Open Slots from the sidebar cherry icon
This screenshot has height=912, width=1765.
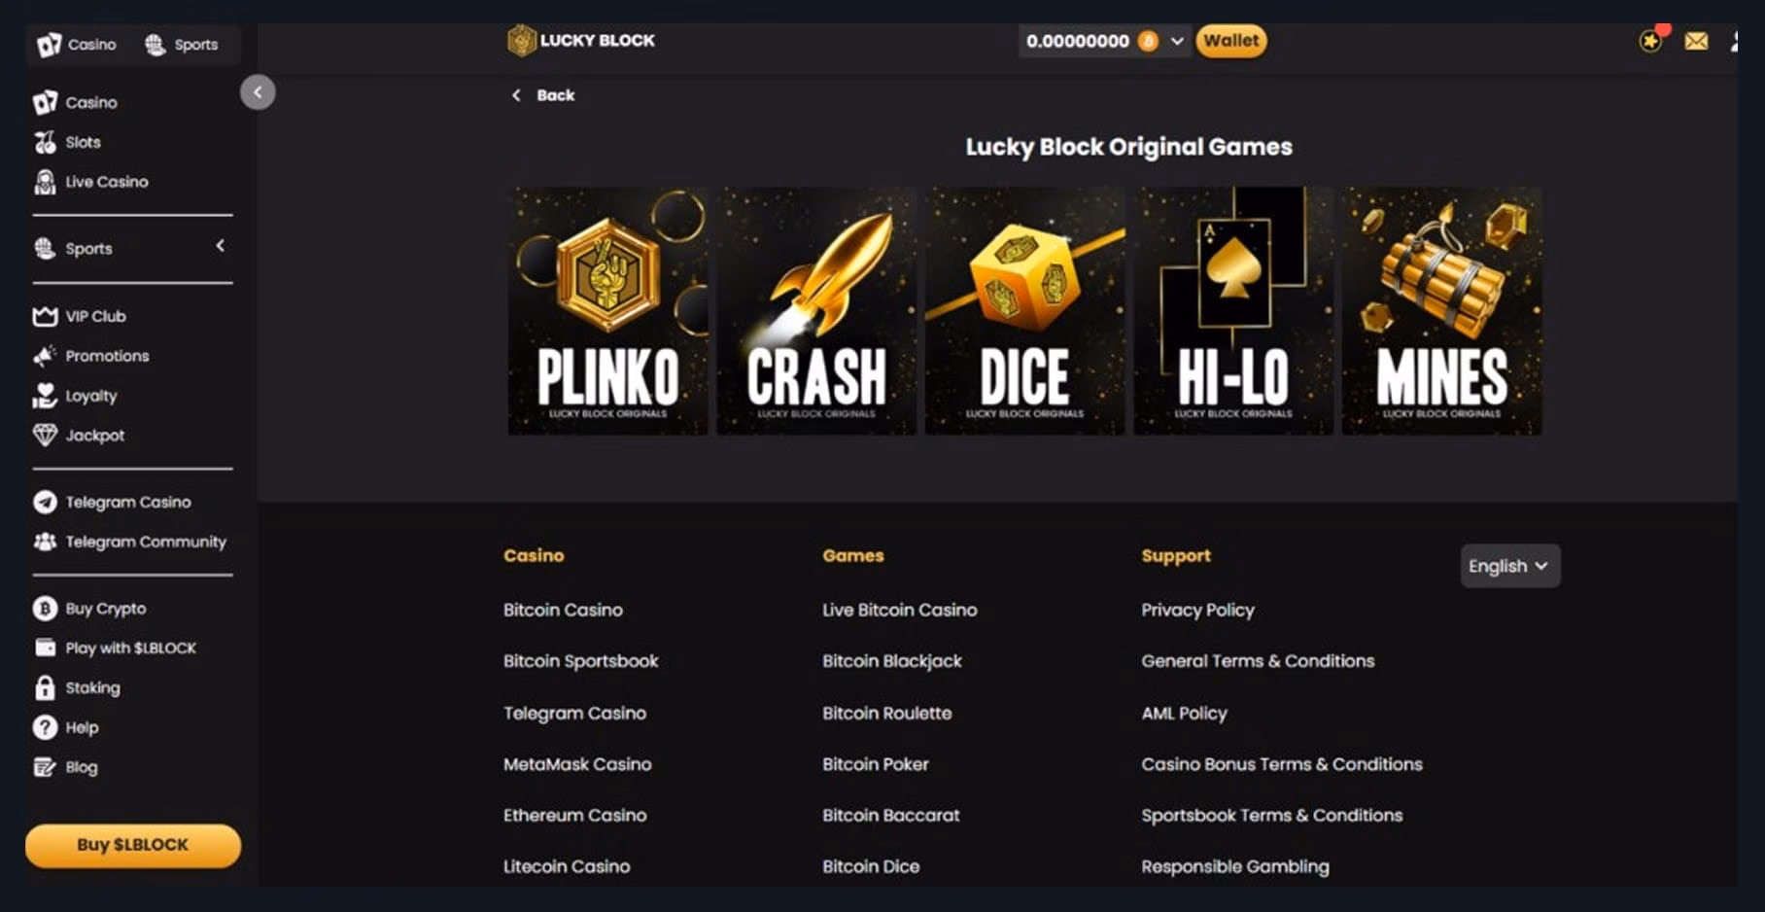point(46,142)
